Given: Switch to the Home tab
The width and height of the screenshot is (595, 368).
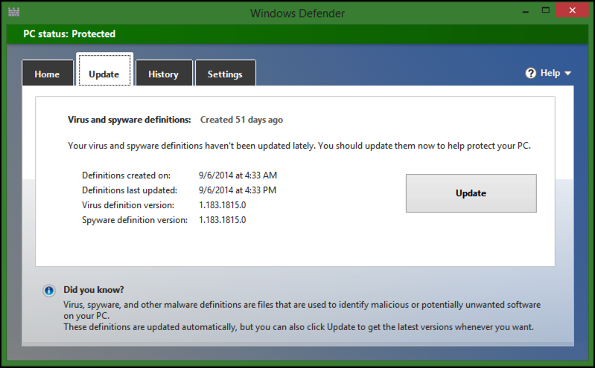Looking at the screenshot, I should click(x=48, y=73).
